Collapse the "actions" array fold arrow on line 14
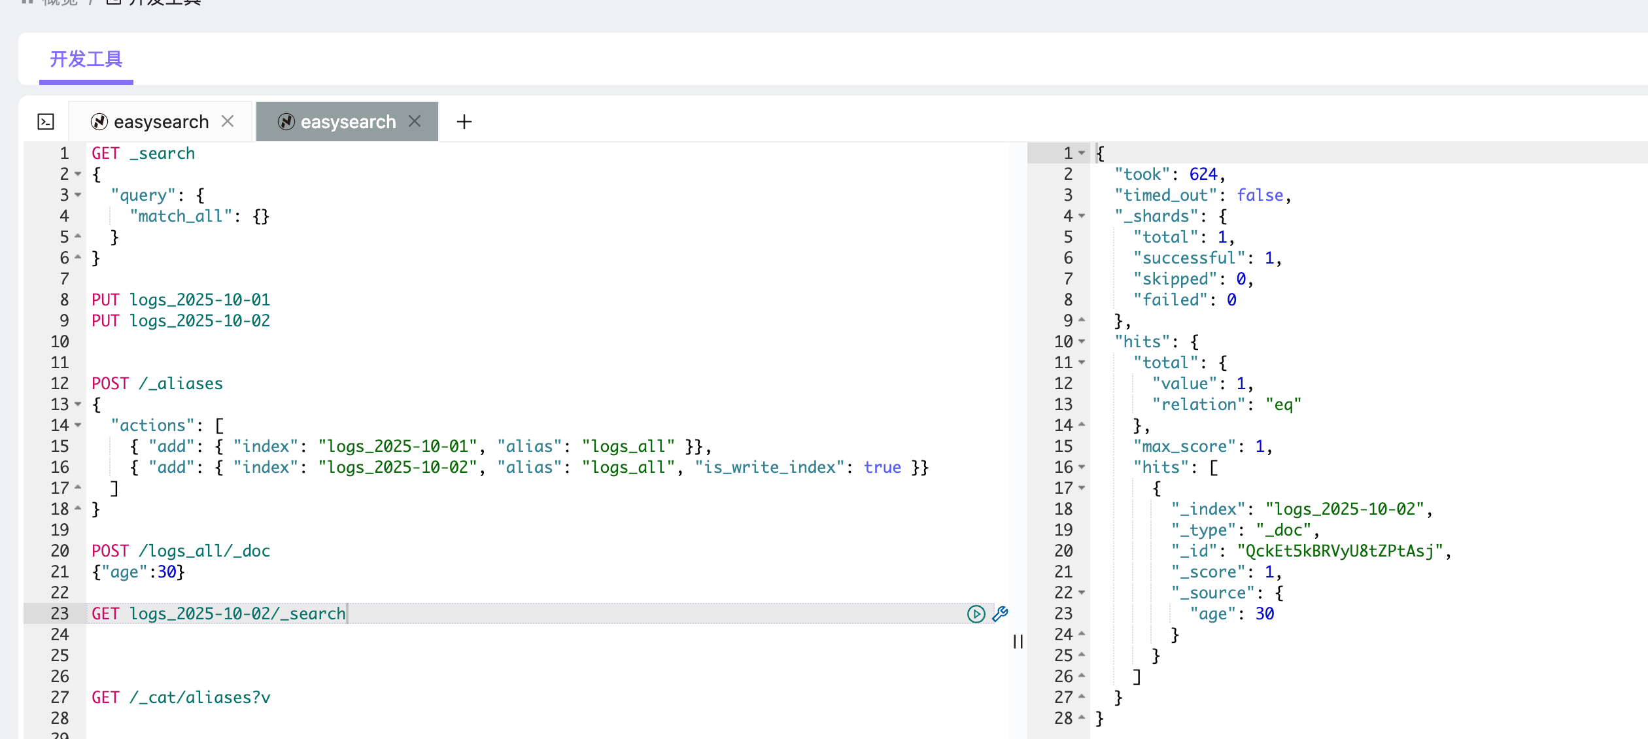This screenshot has height=739, width=1648. pos(78,425)
